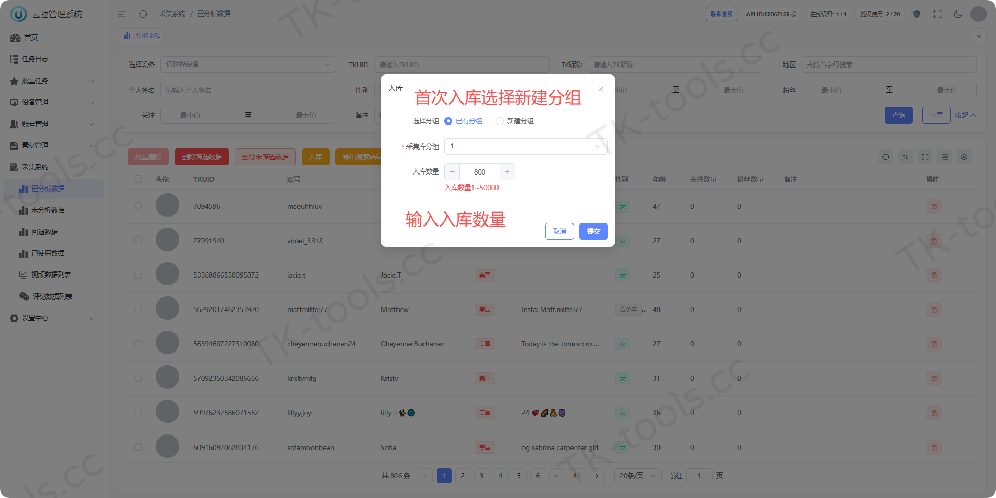Open the table column settings icon
This screenshot has height=498, width=996.
click(x=964, y=157)
